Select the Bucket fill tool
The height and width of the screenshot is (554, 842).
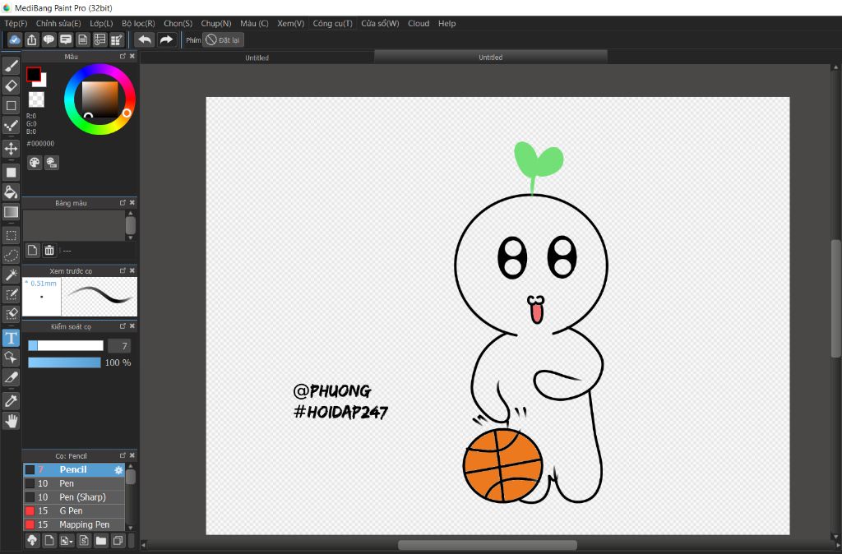[x=11, y=192]
